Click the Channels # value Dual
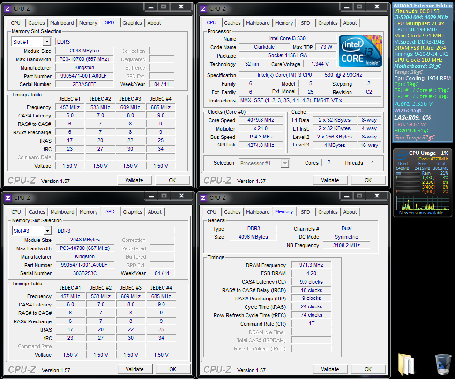455x379 pixels. (346, 228)
